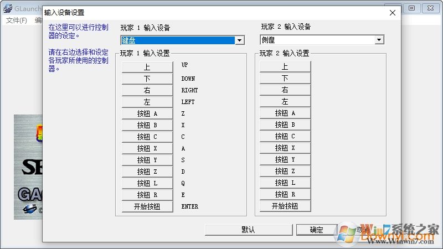This screenshot has height=249, width=443.
Task: Click the 玩家 1 输入设备 label
Action: pyautogui.click(x=145, y=28)
